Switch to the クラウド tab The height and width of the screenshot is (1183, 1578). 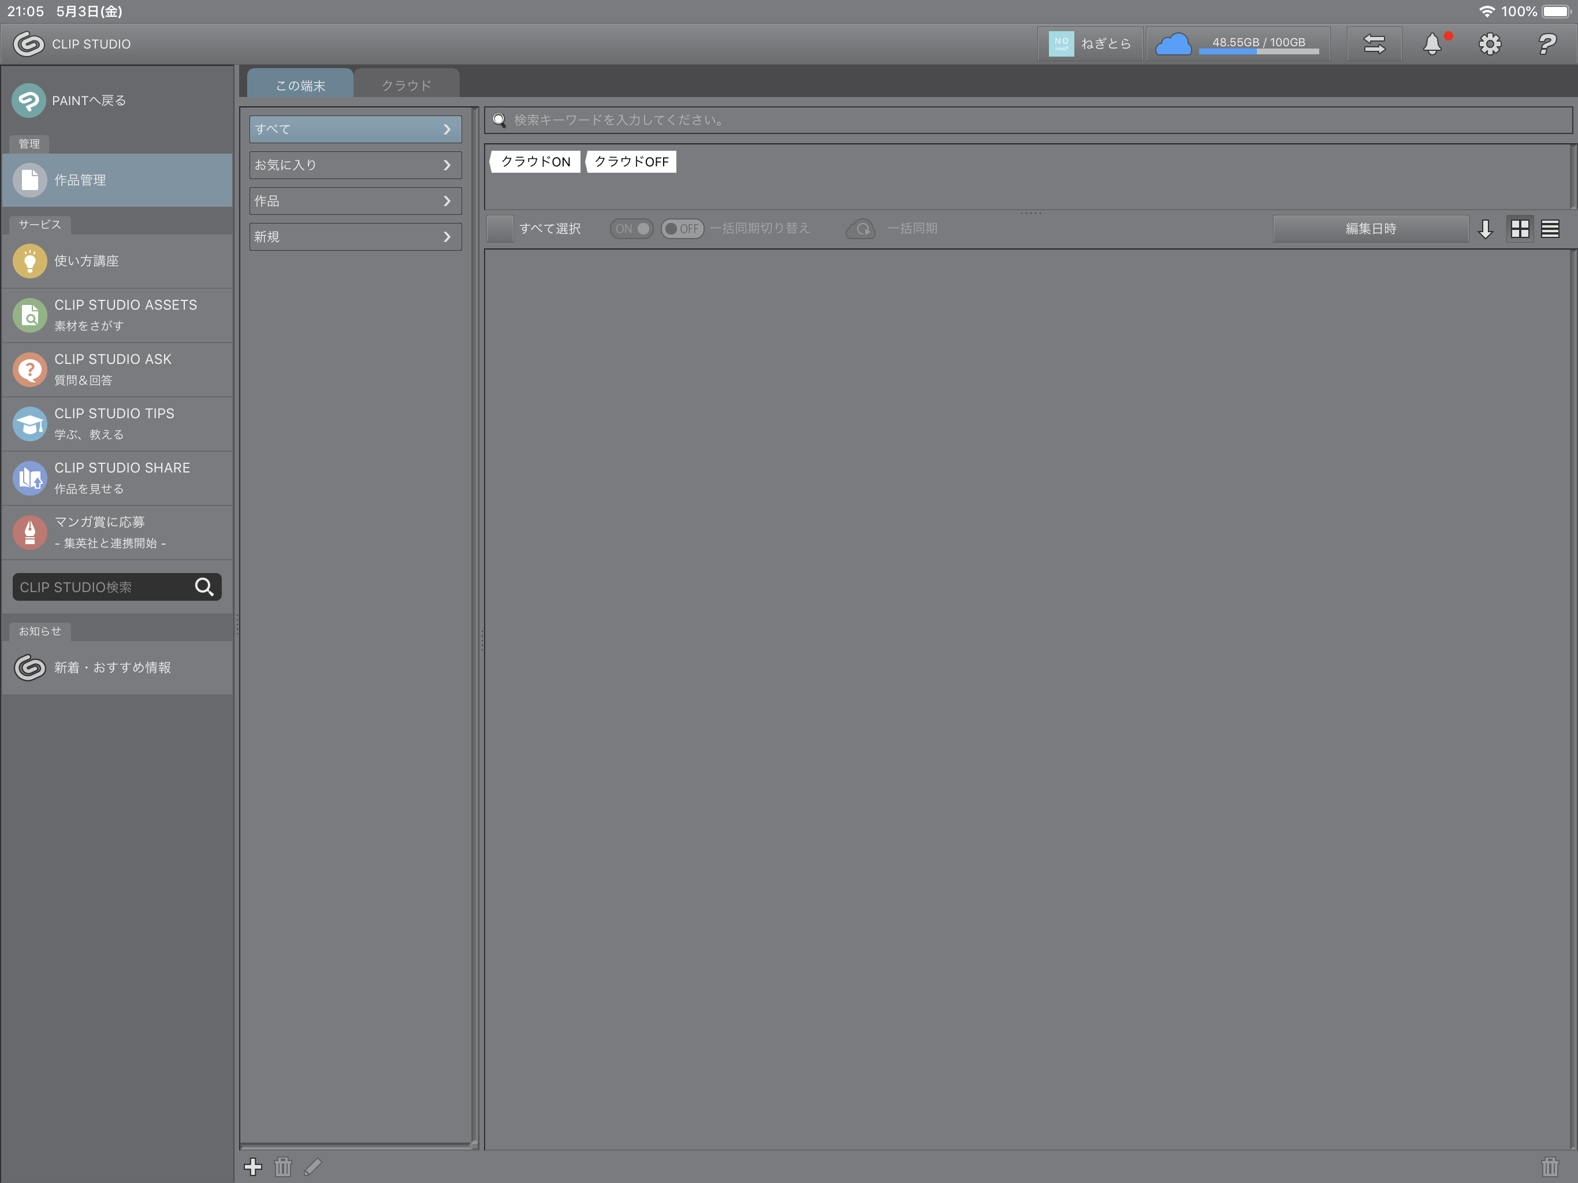pos(406,85)
